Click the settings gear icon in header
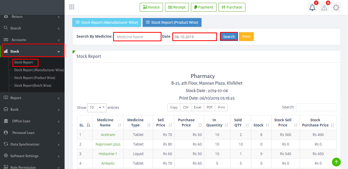The height and width of the screenshot is (169, 348). pos(336,7)
